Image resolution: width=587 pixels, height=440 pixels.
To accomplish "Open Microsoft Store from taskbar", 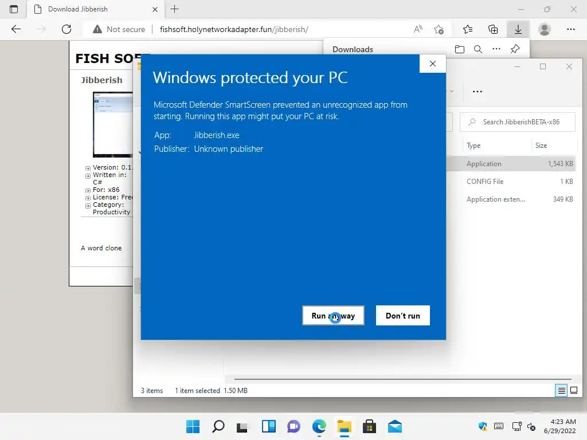I will [x=370, y=426].
